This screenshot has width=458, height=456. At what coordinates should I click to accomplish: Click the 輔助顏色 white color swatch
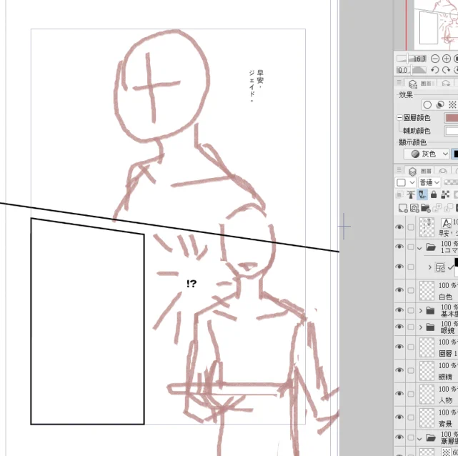(x=451, y=131)
